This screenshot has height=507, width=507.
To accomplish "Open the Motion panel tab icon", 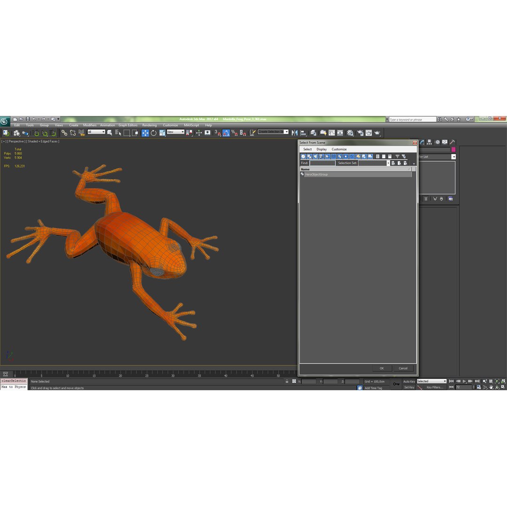I will click(438, 142).
